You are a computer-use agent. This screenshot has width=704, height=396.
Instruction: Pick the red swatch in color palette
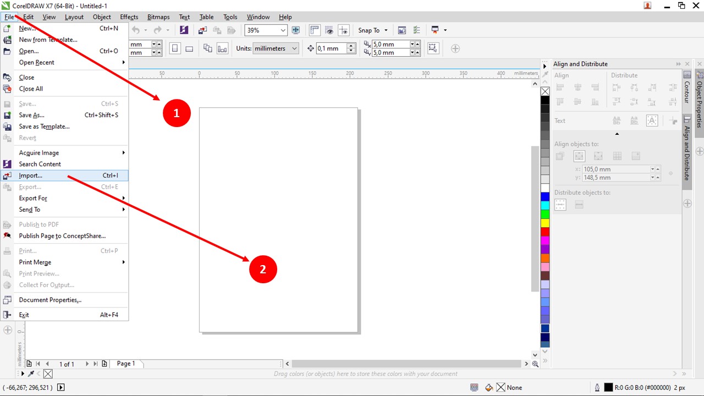[545, 232]
